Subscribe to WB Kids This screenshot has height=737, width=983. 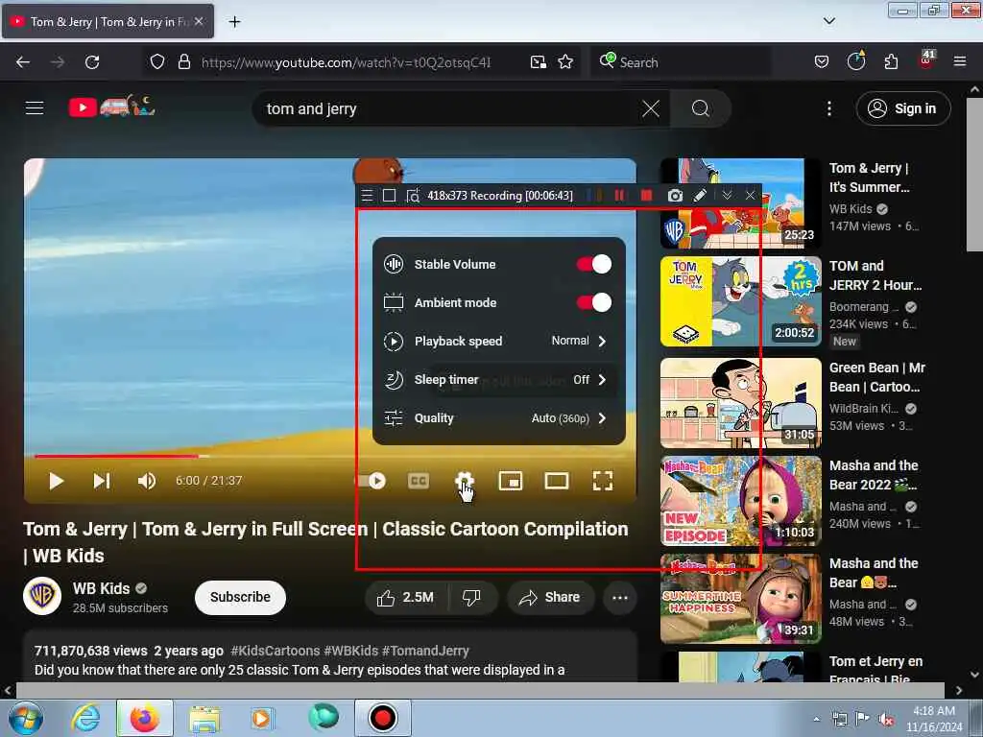pyautogui.click(x=240, y=597)
